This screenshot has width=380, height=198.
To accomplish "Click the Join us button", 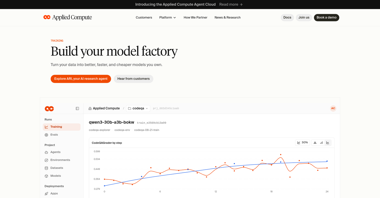I will [304, 18].
